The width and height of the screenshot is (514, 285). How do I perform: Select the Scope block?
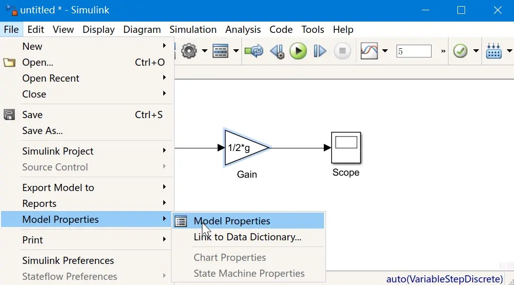(346, 148)
